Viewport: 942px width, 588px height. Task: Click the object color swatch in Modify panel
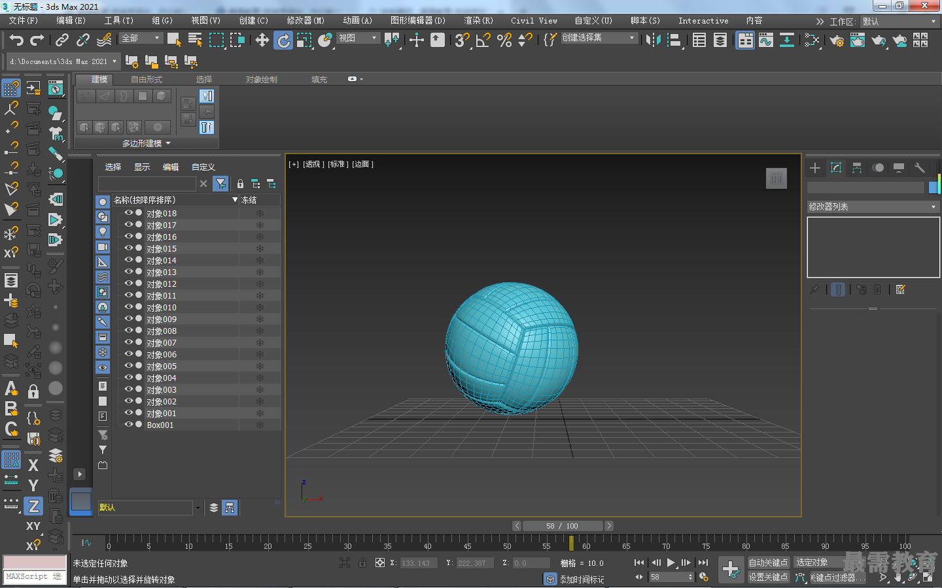point(933,188)
